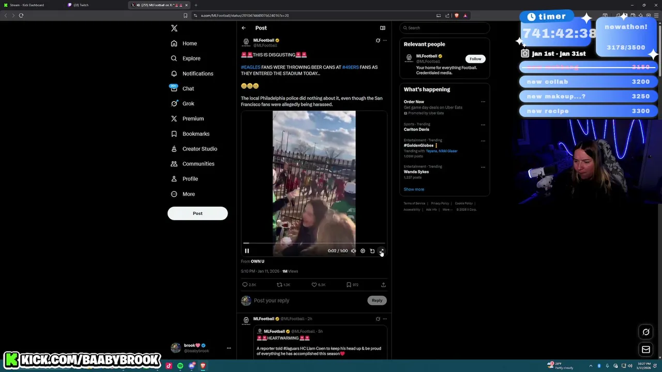
Task: Open the Terms of Service footer link
Action: tap(414, 204)
